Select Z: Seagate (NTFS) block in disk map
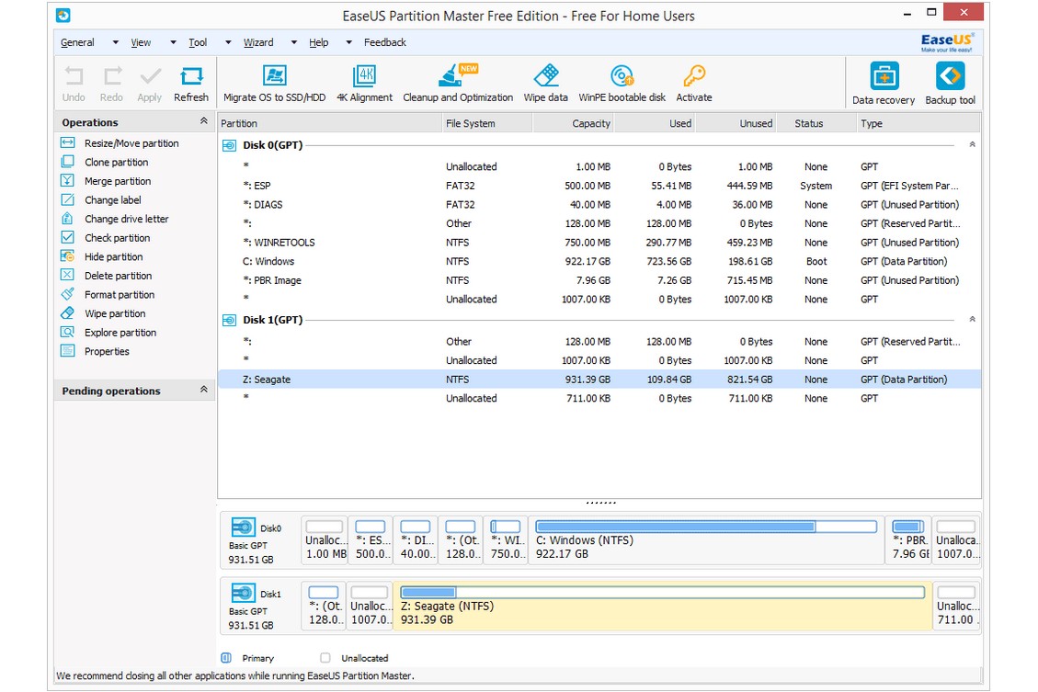Image resolution: width=1038 pixels, height=692 pixels. coord(663,606)
